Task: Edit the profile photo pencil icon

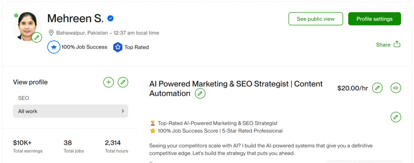Action: (37, 38)
